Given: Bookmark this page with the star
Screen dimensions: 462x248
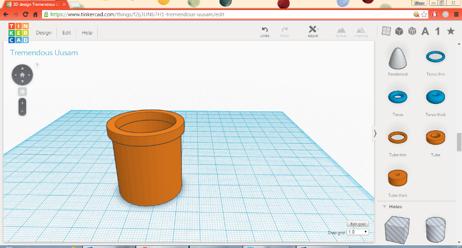Looking at the screenshot, I should (424, 14).
